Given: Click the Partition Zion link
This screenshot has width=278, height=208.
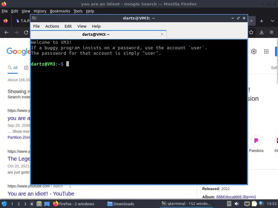Looking at the screenshot, I should [19, 137].
